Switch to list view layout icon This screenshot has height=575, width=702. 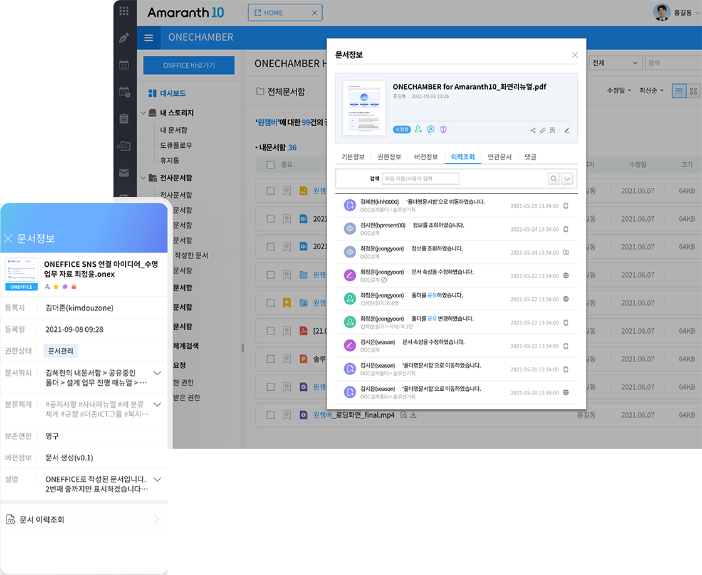[x=679, y=91]
